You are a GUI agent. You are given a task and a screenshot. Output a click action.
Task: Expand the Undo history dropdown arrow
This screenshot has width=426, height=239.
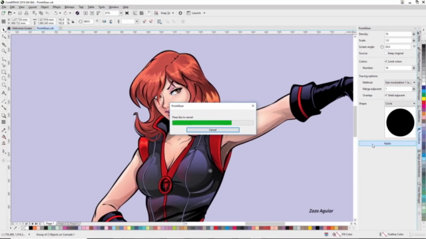tap(60, 13)
